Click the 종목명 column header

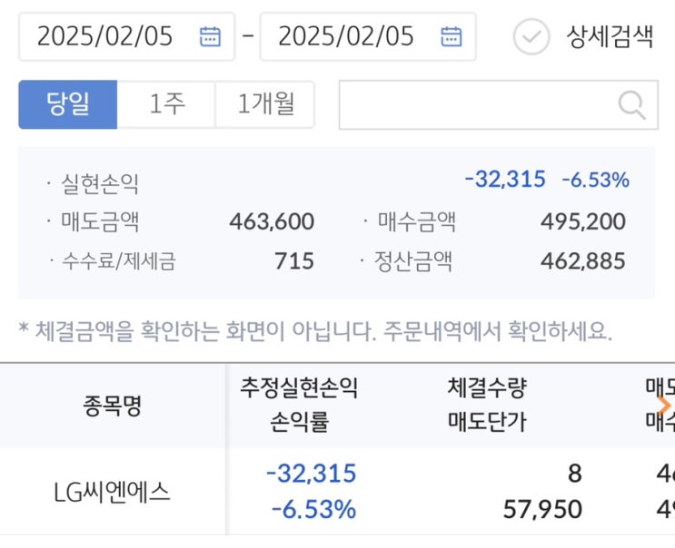[113, 405]
